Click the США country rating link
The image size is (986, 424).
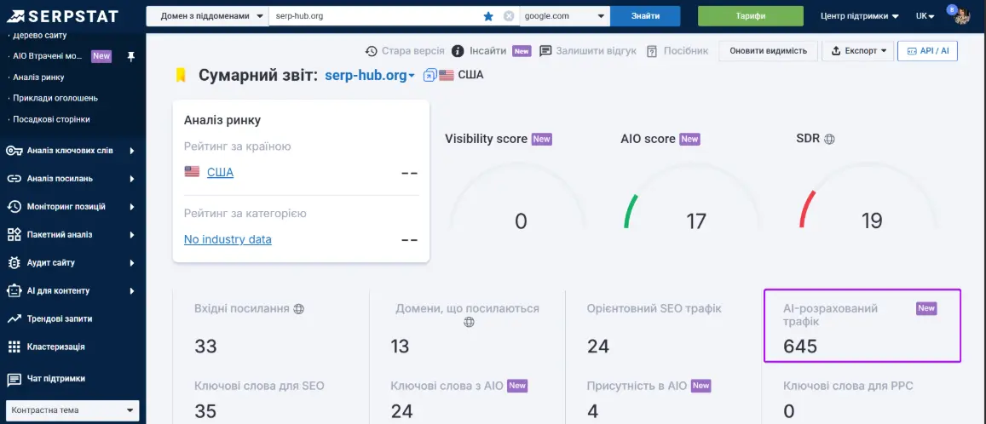coord(220,172)
